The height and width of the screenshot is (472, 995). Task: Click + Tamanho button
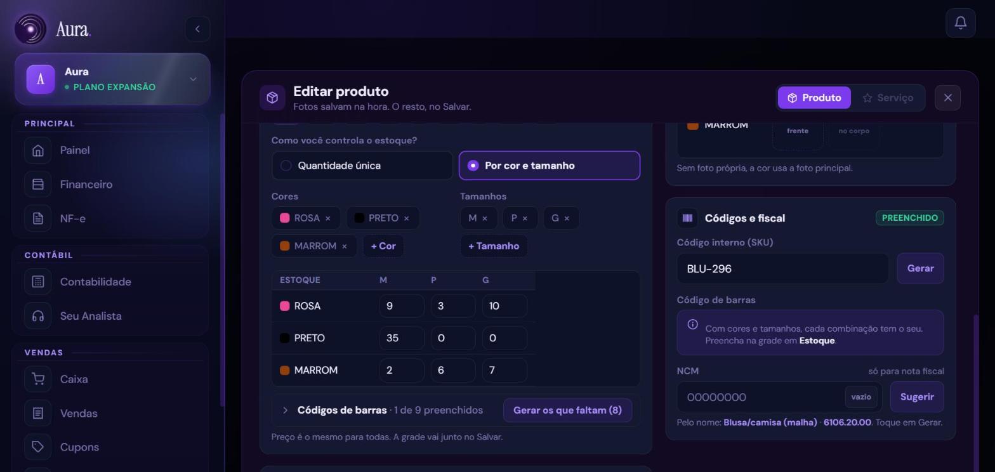pyautogui.click(x=494, y=246)
